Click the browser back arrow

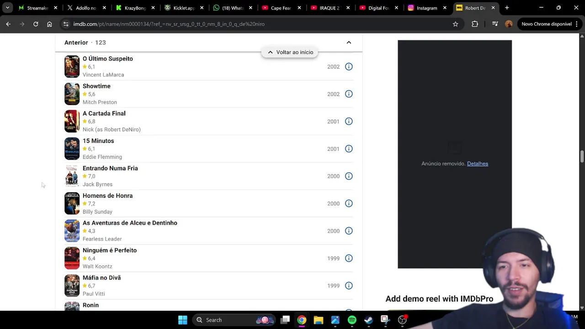pos(8,24)
